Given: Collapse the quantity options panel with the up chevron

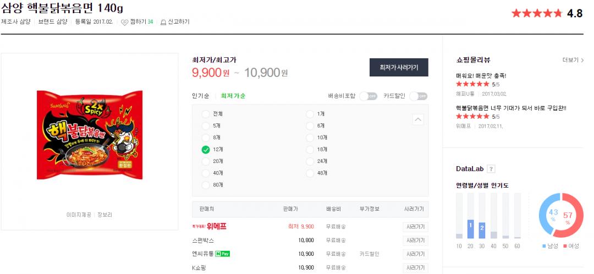Looking at the screenshot, I should pos(418,119).
